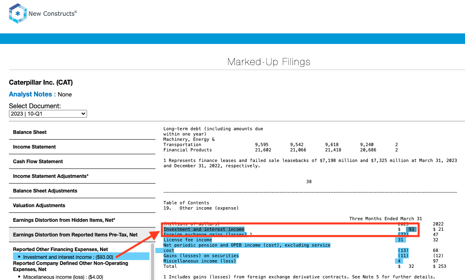This screenshot has width=465, height=280.
Task: Click the Total row label in the filing table
Action: coord(170,266)
